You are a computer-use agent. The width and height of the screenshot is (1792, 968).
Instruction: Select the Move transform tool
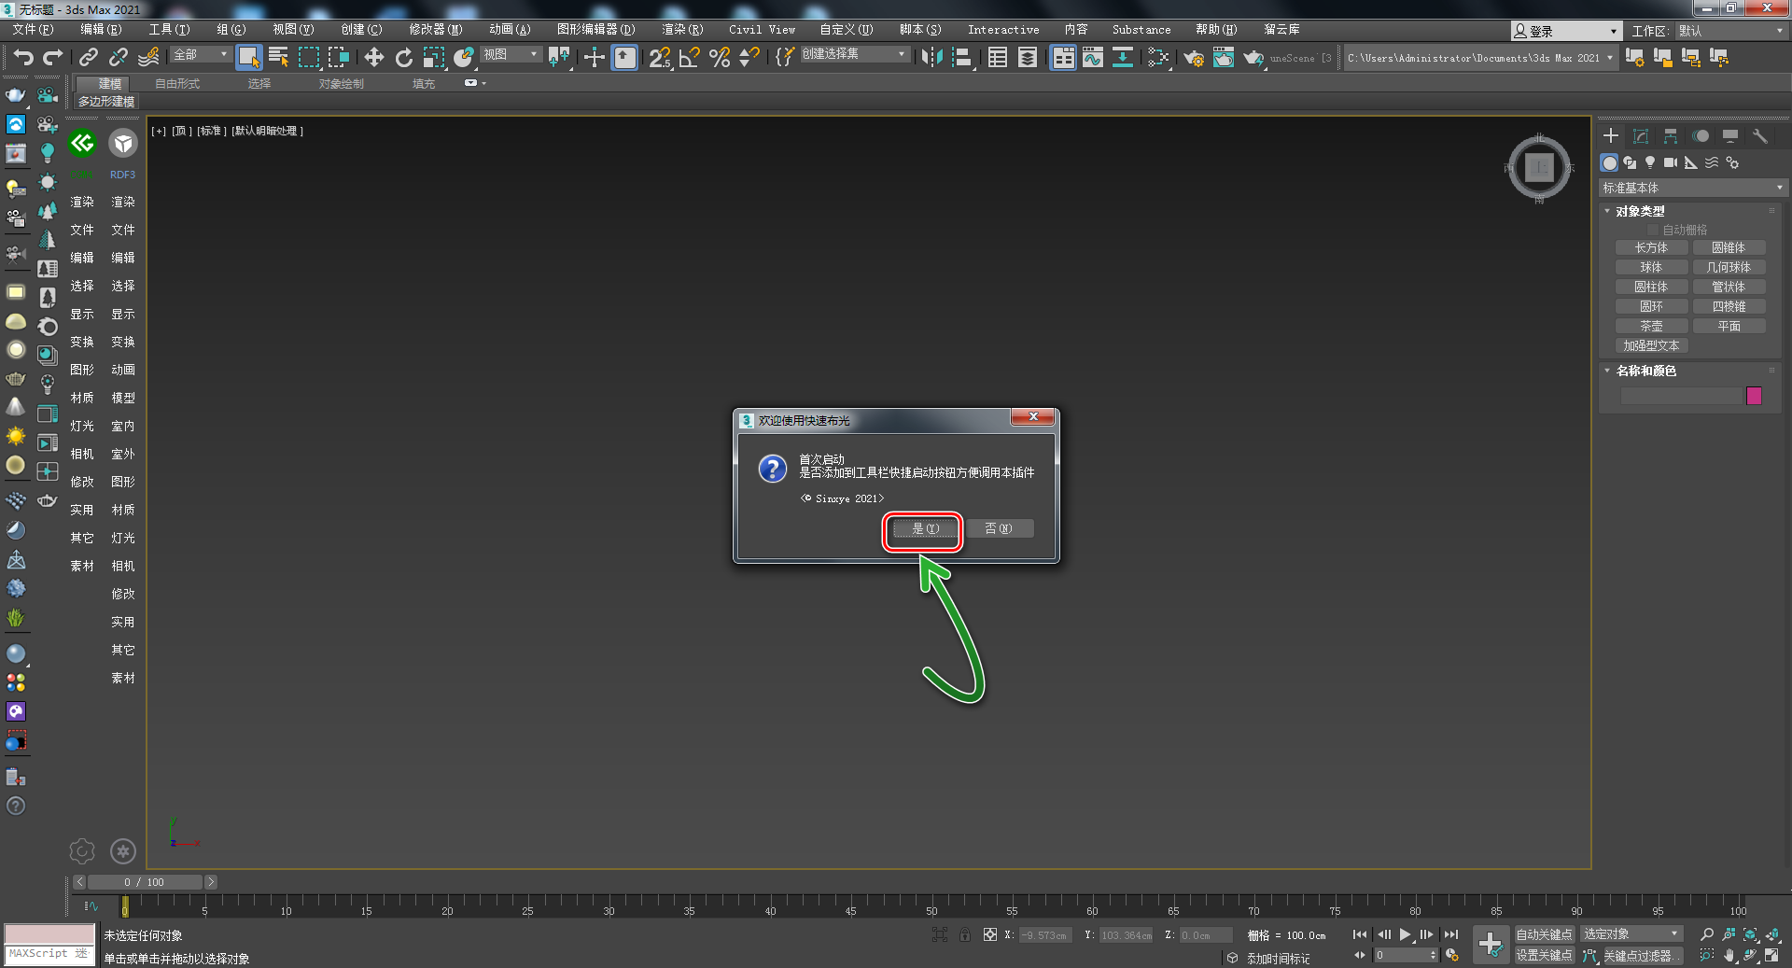click(x=373, y=58)
